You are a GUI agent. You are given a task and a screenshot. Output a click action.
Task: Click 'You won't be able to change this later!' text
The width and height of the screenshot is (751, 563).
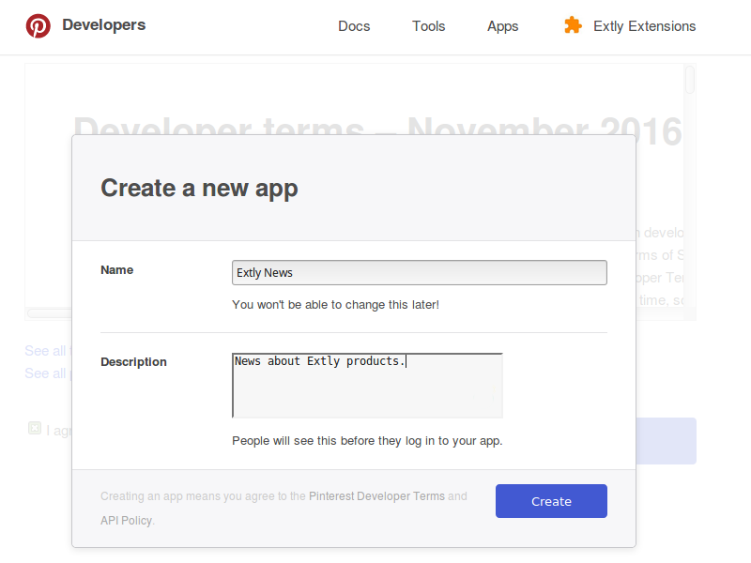point(336,304)
